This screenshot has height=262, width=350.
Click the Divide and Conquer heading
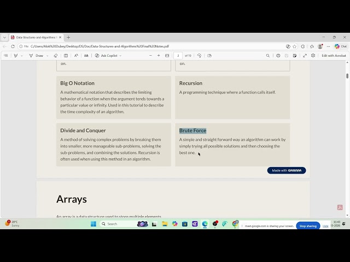(83, 130)
